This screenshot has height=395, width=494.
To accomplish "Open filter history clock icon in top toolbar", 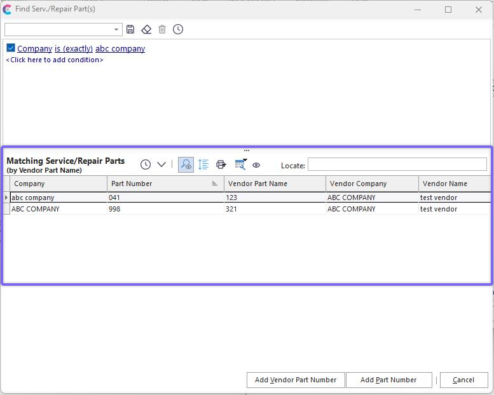I will [178, 29].
